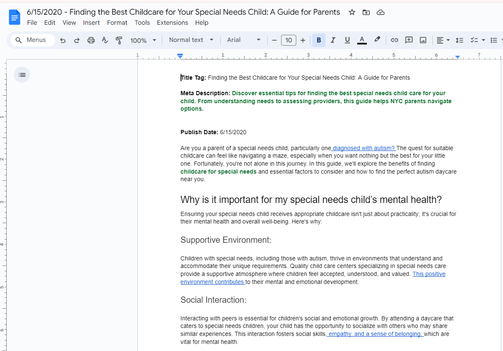
Task: Toggle underline formatting
Action: click(x=347, y=40)
